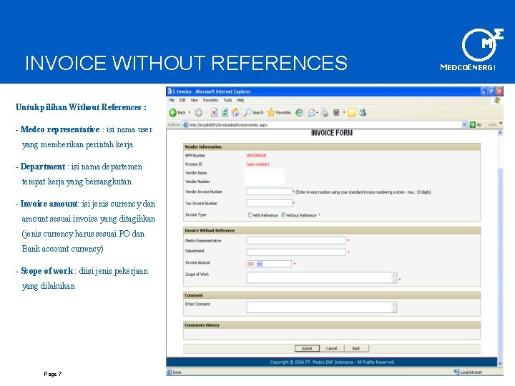515x386 pixels.
Task: Click in the Scope of Work text area
Action: [319, 277]
